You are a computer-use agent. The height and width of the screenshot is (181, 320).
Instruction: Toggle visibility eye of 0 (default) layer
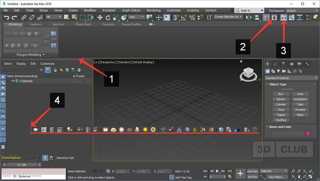[13, 81]
